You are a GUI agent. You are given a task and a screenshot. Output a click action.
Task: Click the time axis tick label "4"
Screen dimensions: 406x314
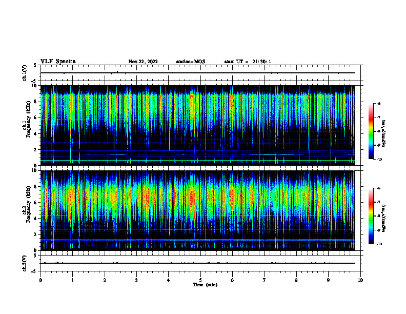169,280
